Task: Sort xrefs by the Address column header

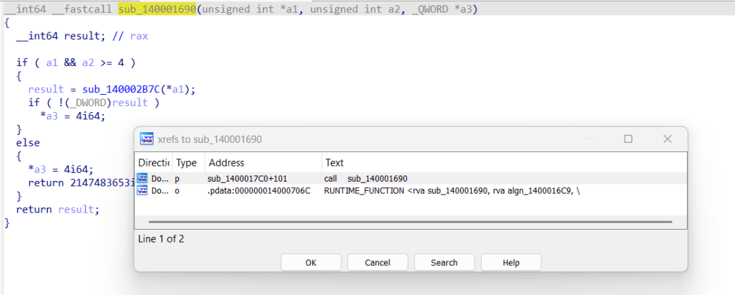Action: pos(226,163)
